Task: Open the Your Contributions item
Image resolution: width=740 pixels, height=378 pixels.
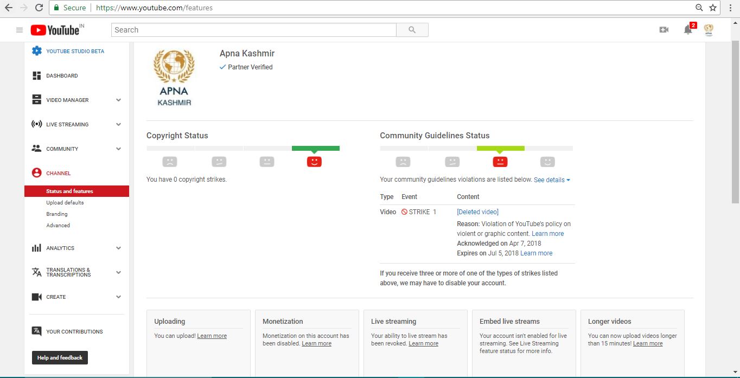Action: point(74,332)
